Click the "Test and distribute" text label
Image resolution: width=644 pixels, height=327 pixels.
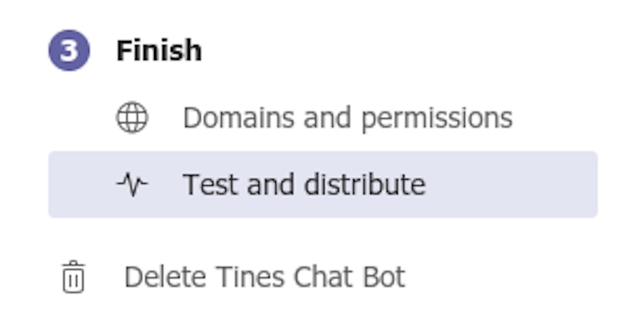(304, 185)
